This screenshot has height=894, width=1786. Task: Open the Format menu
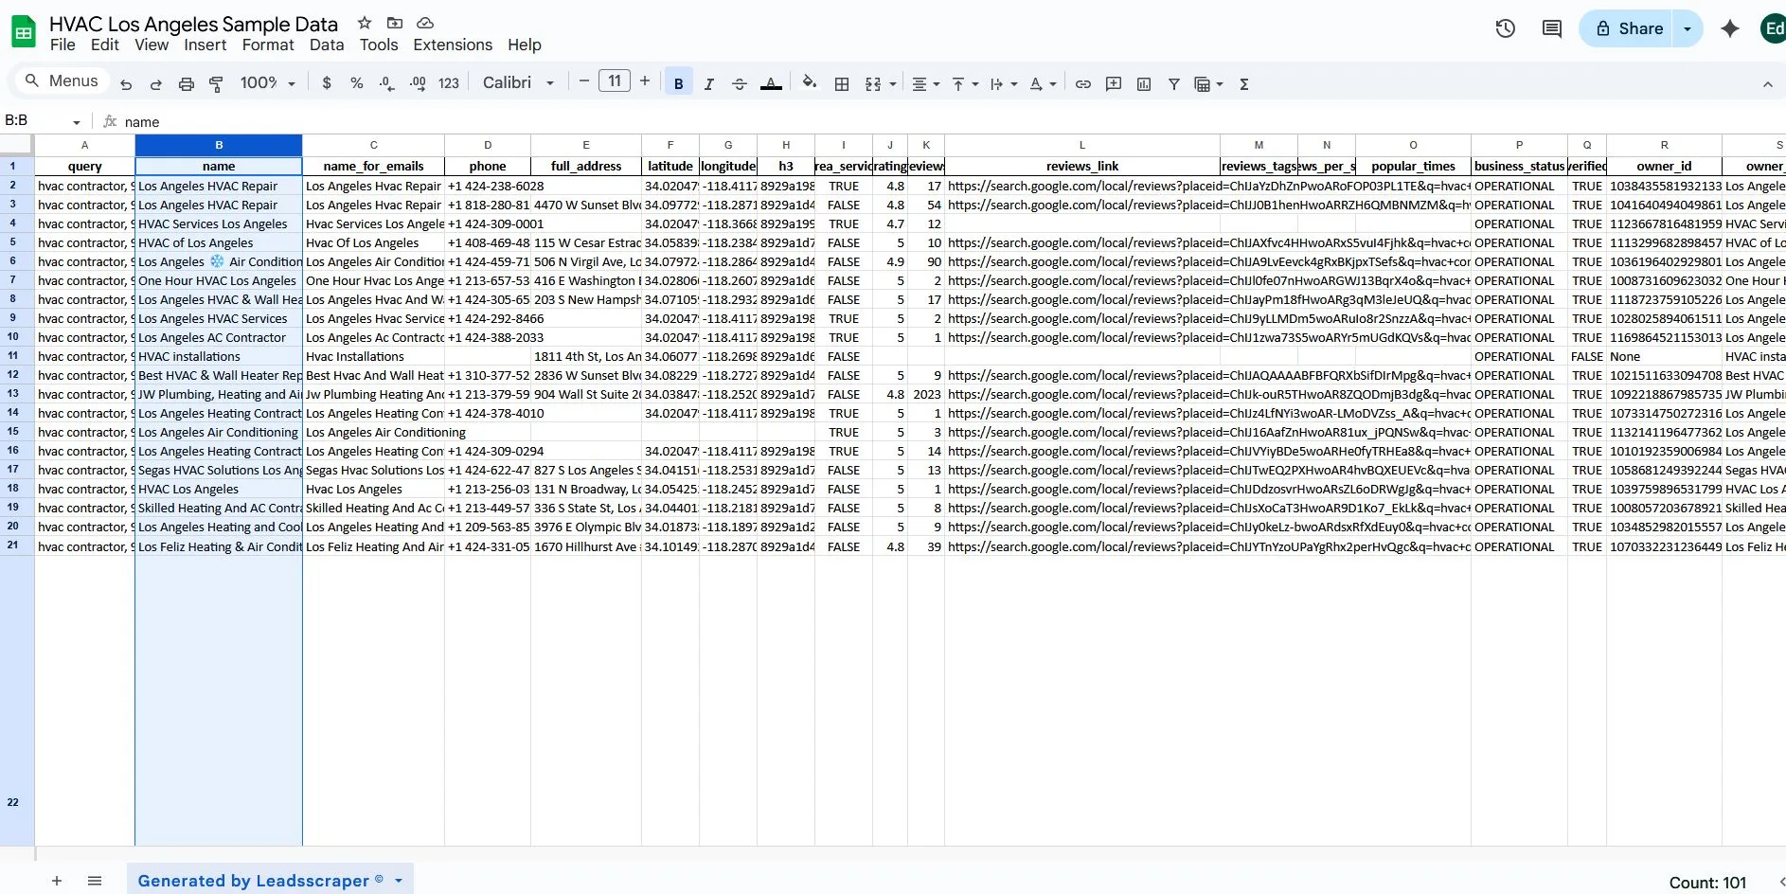coord(268,45)
